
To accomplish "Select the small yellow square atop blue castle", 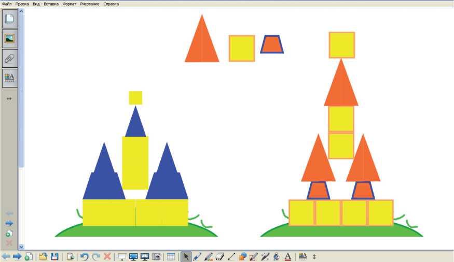I will click(135, 98).
